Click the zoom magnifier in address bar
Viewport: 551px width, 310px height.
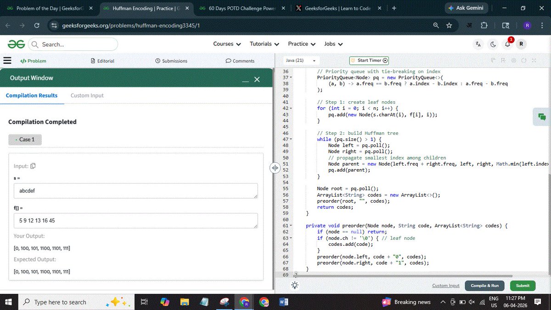click(x=436, y=26)
